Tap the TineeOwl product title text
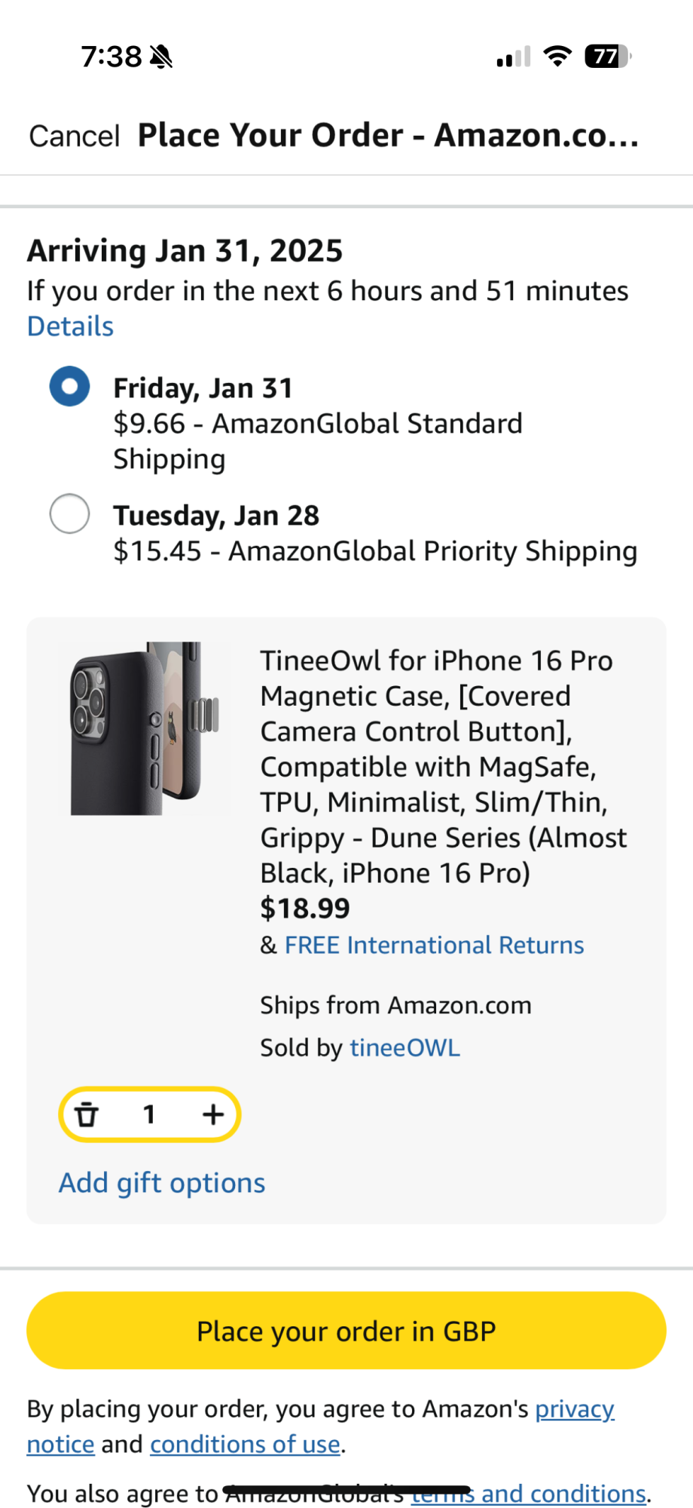The image size is (693, 1508). pyautogui.click(x=443, y=766)
